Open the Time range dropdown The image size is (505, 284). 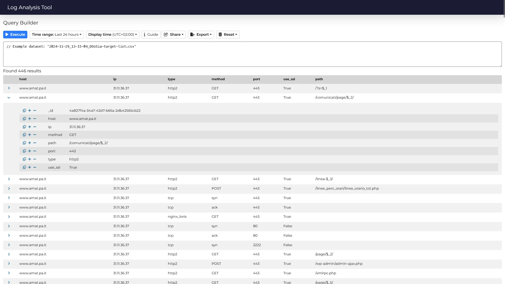coord(57,34)
